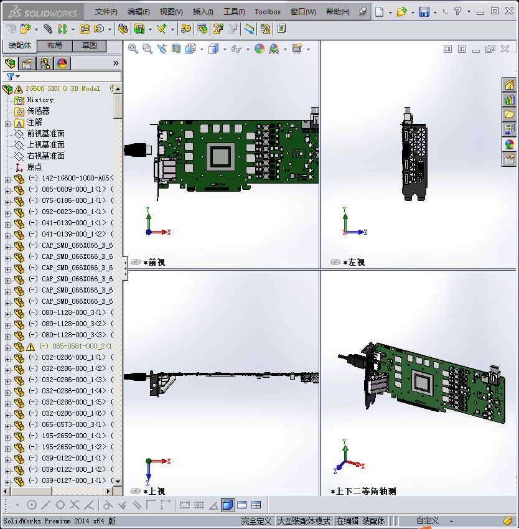519x529 pixels.
Task: Click the paperclip icon in assembly toolbar
Action: (48, 29)
